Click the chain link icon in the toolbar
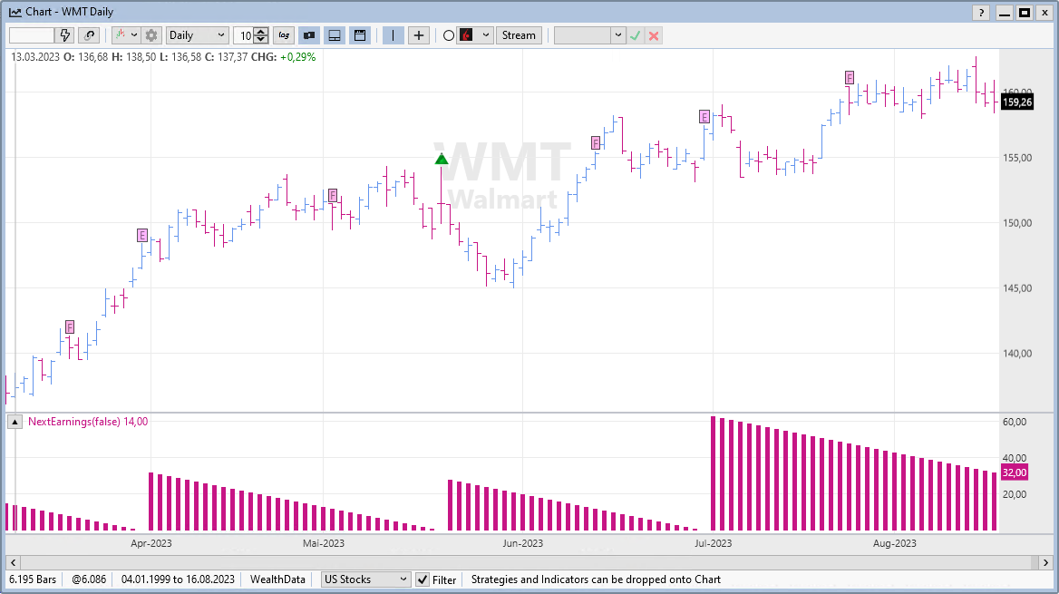The image size is (1059, 594). (89, 35)
